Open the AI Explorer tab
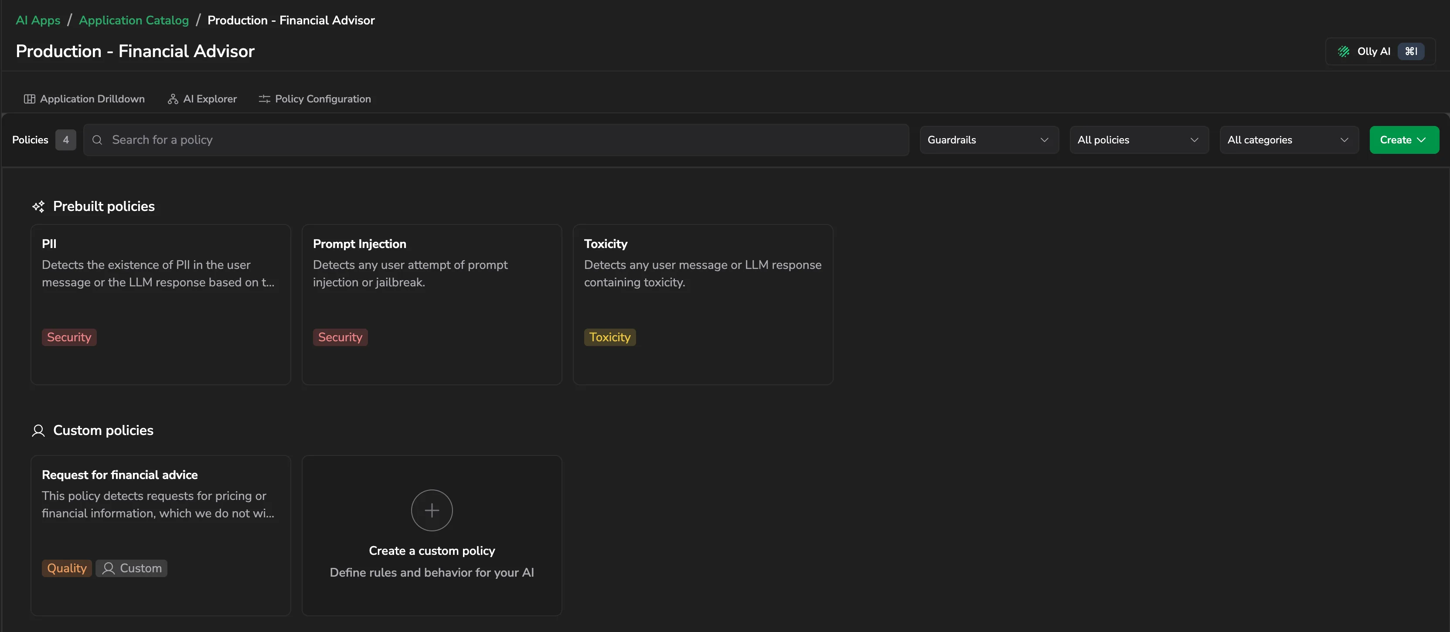 tap(202, 99)
